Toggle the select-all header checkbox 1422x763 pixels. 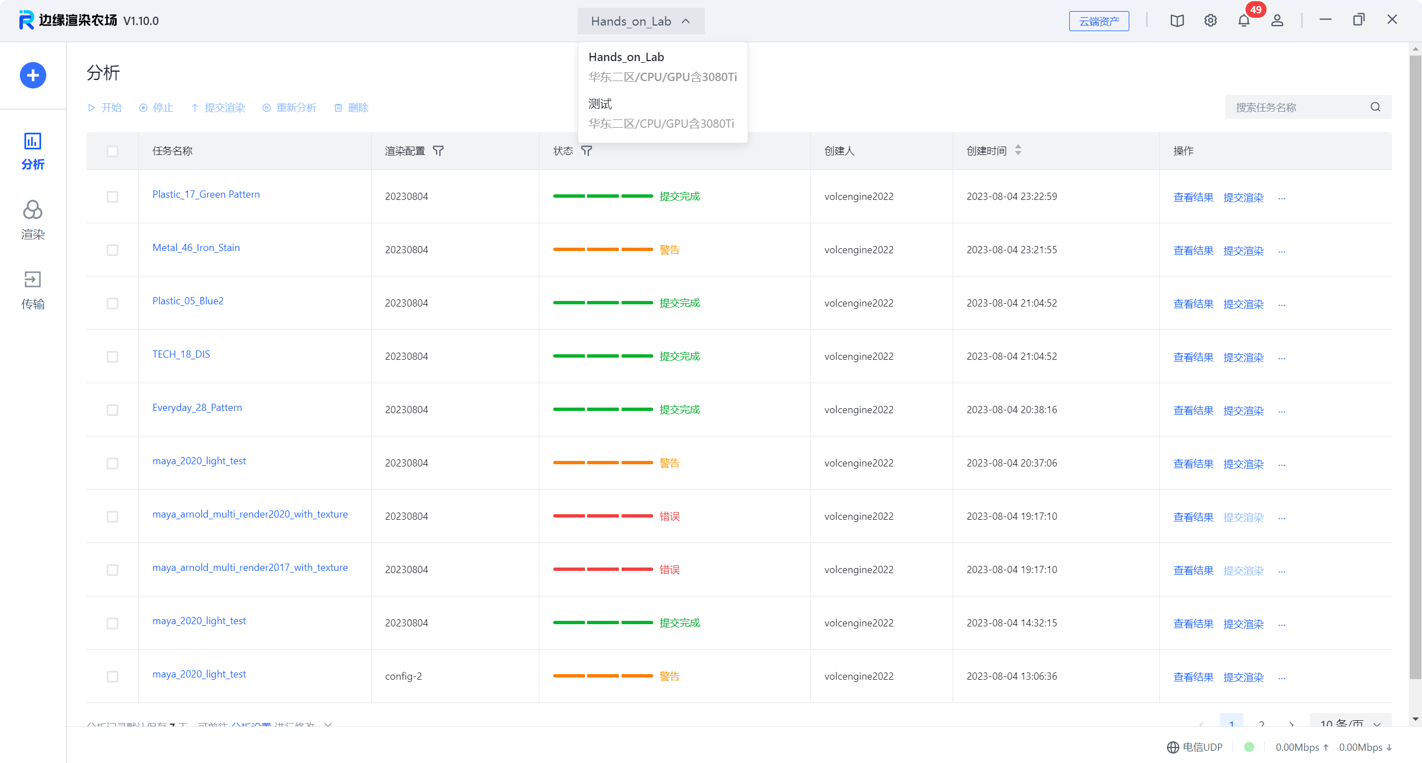pyautogui.click(x=112, y=151)
